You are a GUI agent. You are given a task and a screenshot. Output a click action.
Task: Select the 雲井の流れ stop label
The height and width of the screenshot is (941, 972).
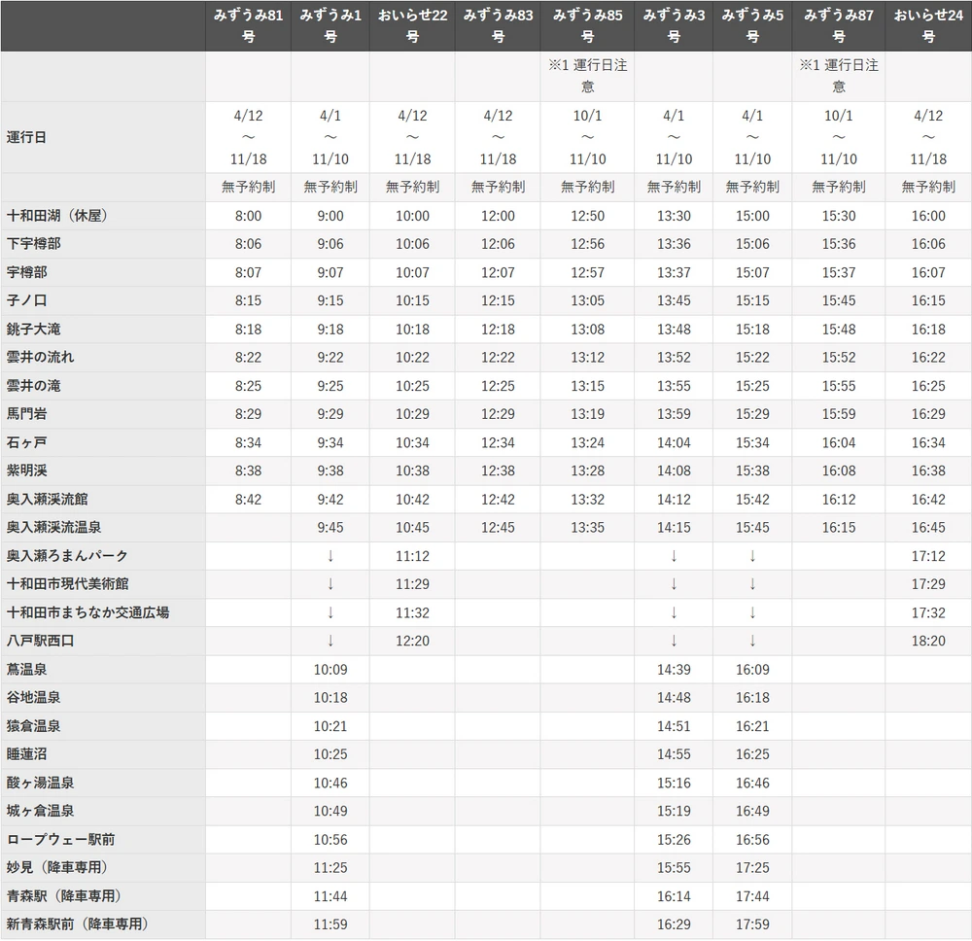point(40,357)
